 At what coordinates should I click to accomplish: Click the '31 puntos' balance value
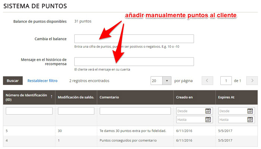[83, 21]
